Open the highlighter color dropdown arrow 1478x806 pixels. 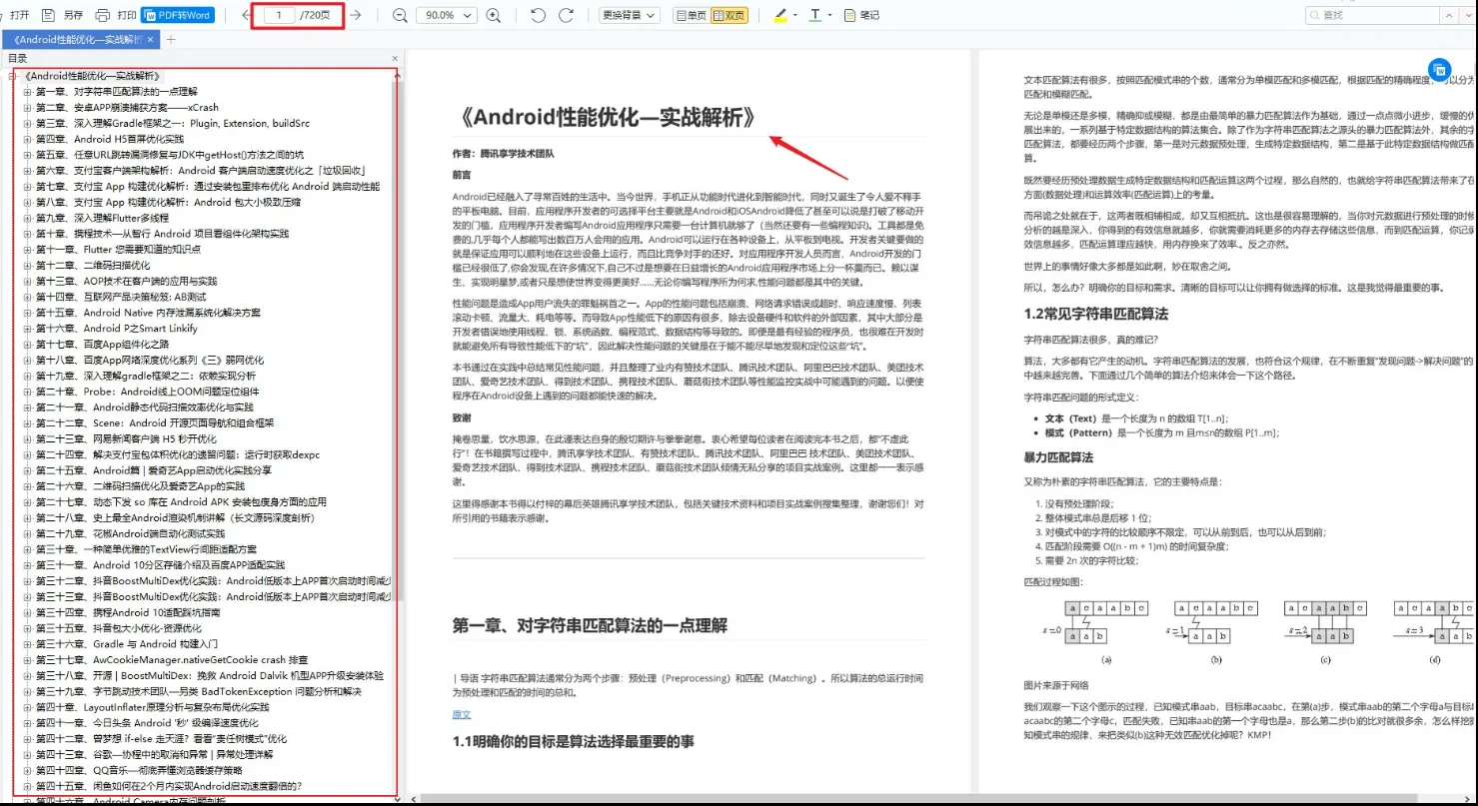click(x=795, y=15)
